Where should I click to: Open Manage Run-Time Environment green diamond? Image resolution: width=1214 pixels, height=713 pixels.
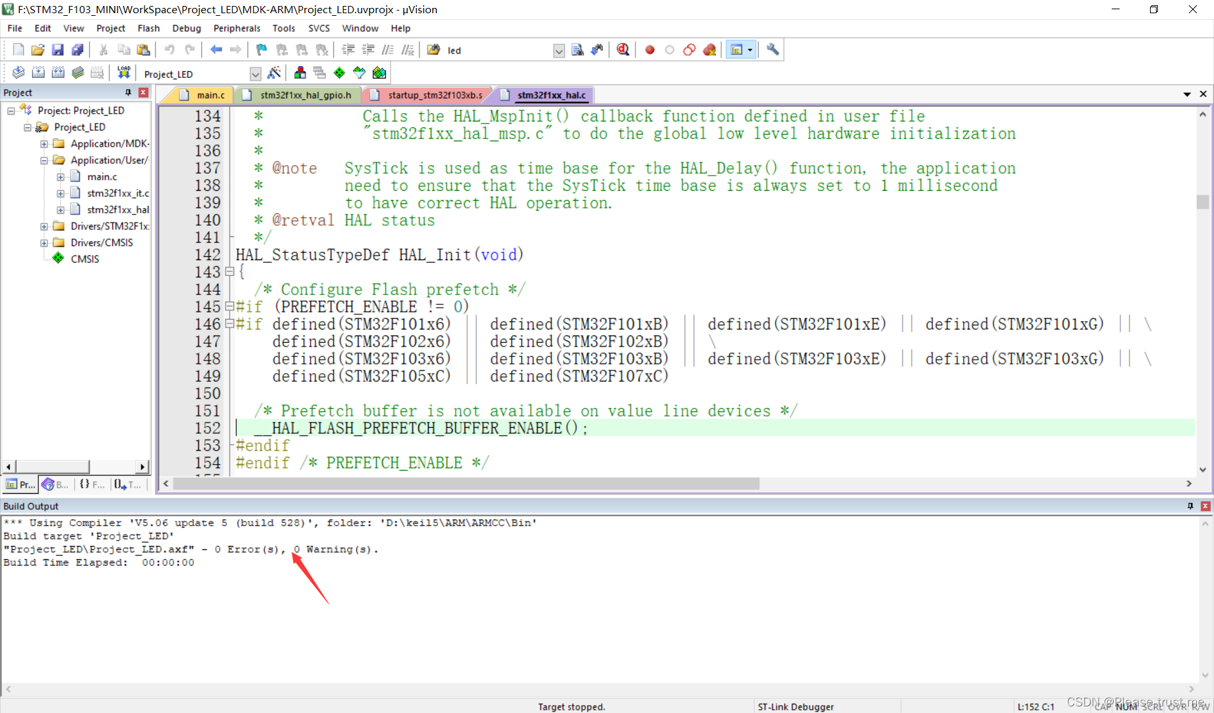[x=339, y=73]
